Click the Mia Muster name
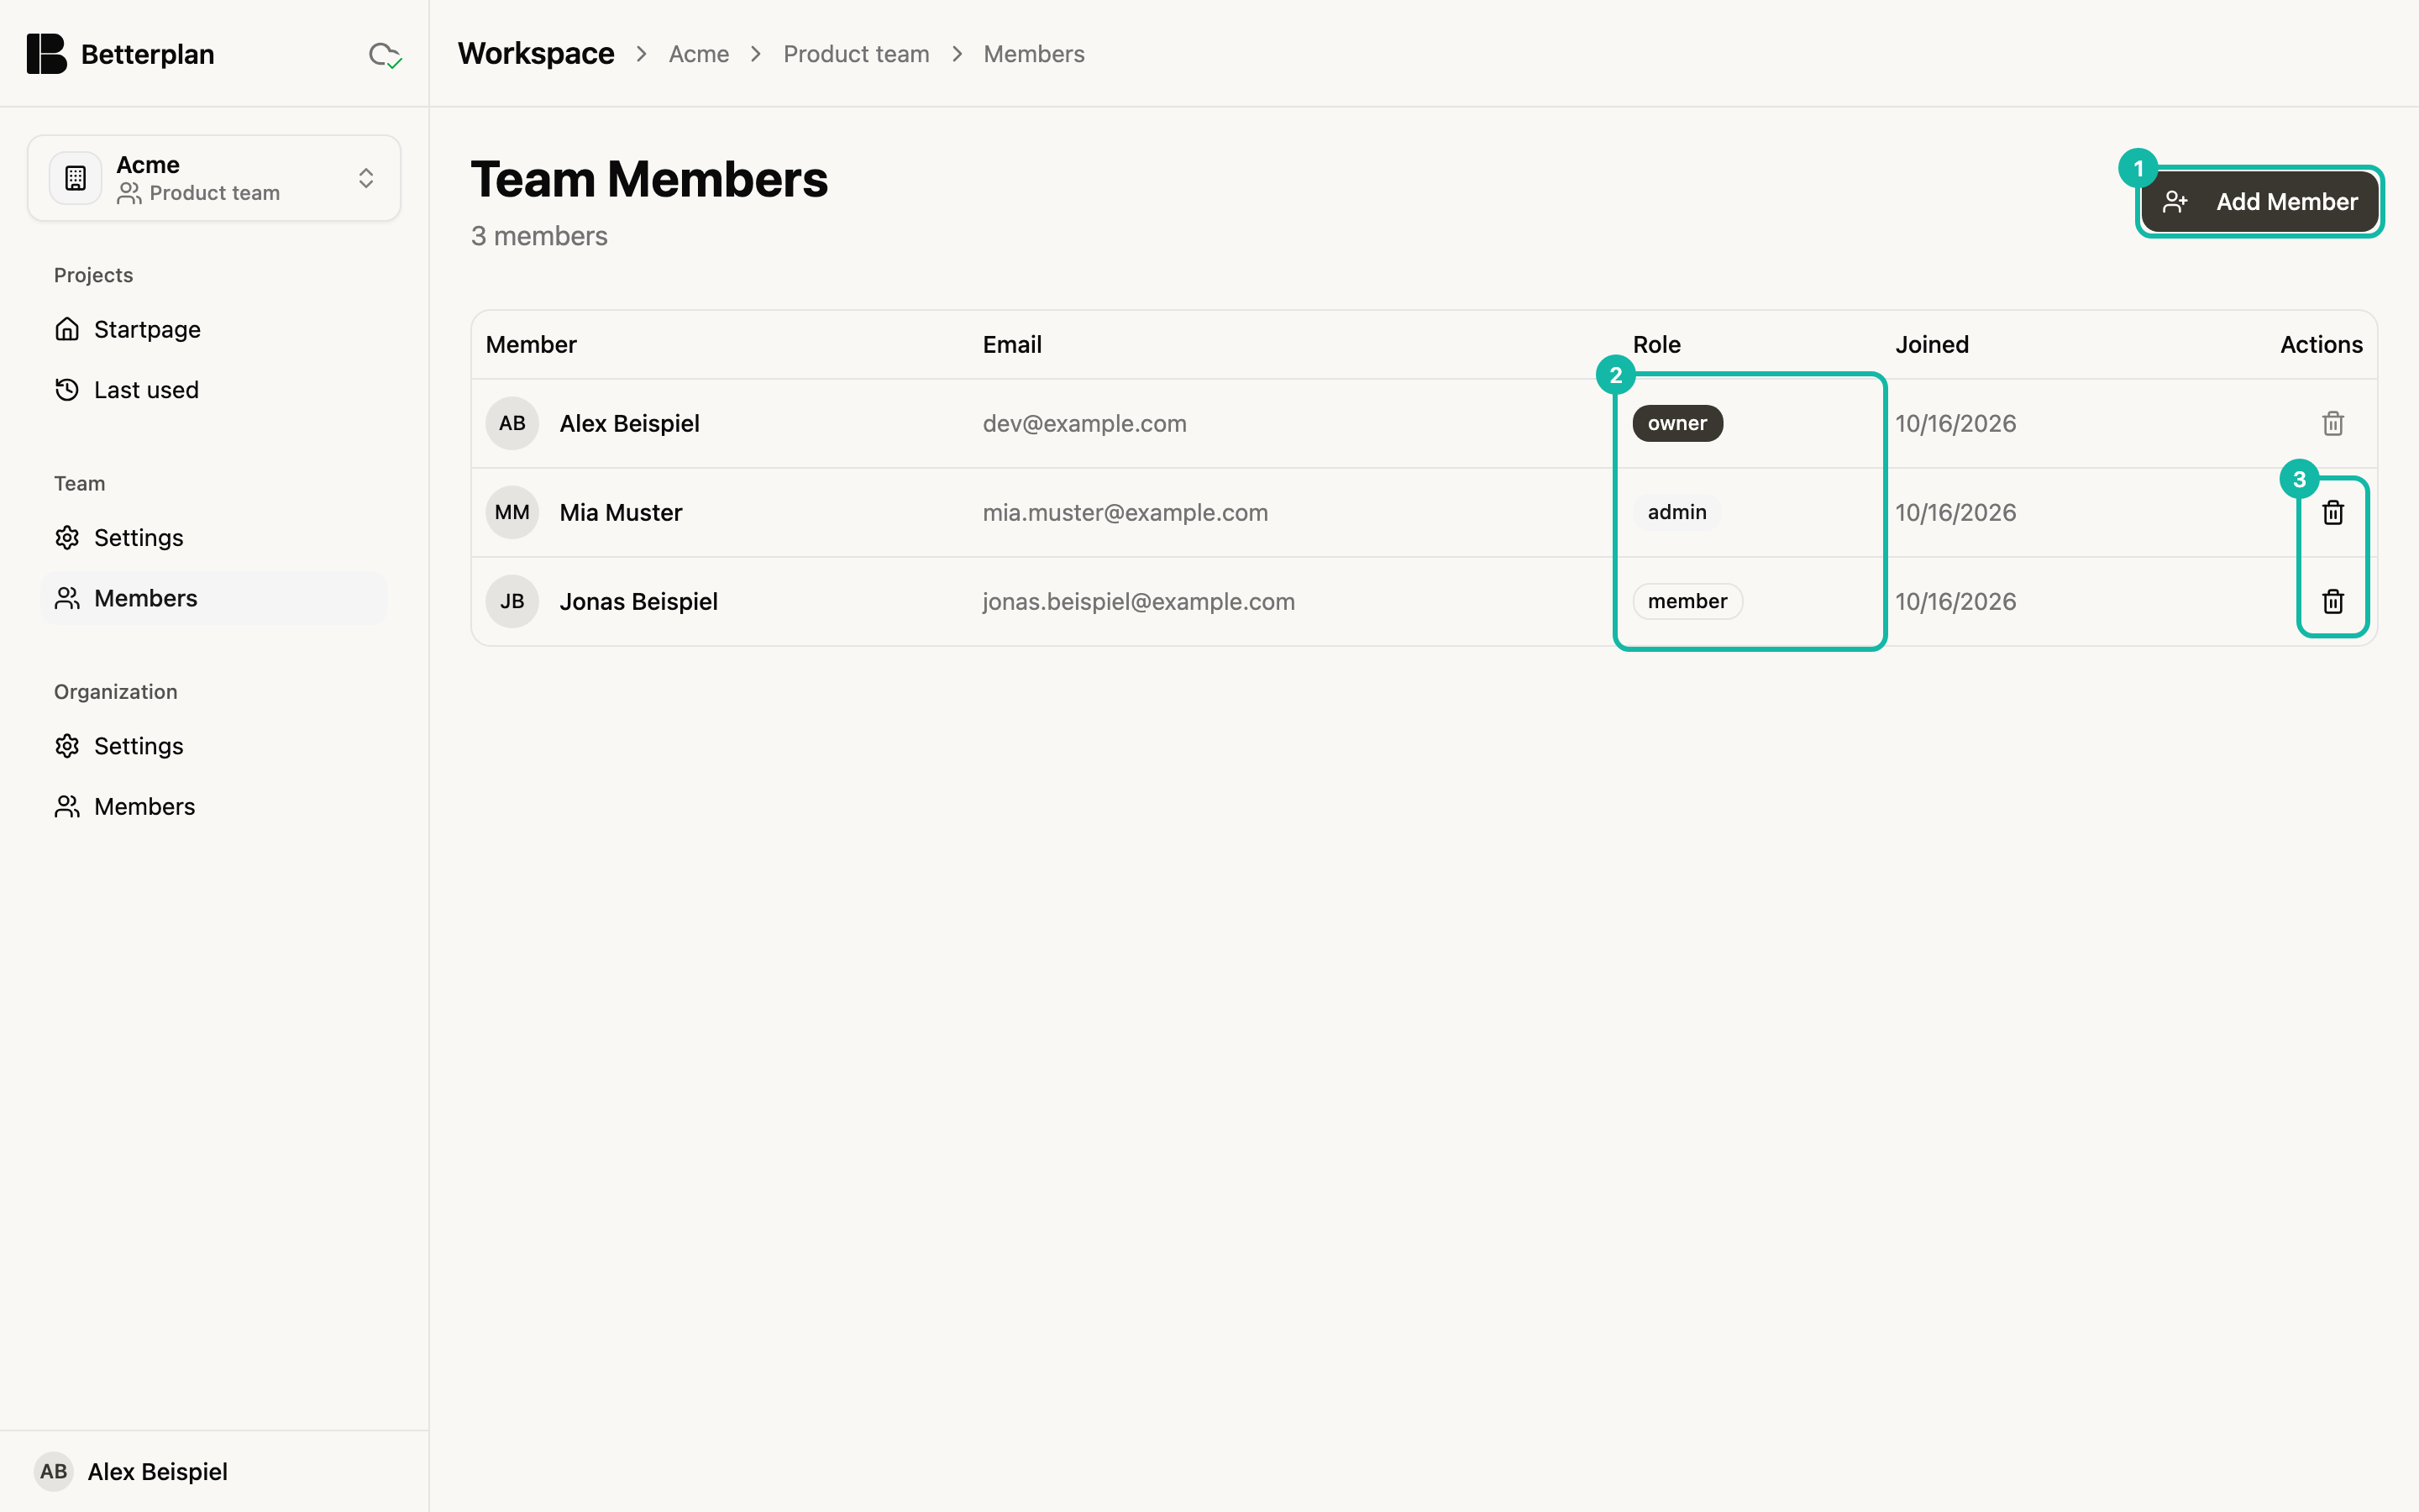This screenshot has height=1512, width=2419. pyautogui.click(x=621, y=512)
